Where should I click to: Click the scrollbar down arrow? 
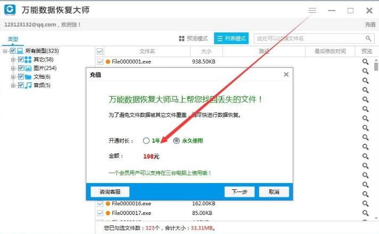click(376, 218)
